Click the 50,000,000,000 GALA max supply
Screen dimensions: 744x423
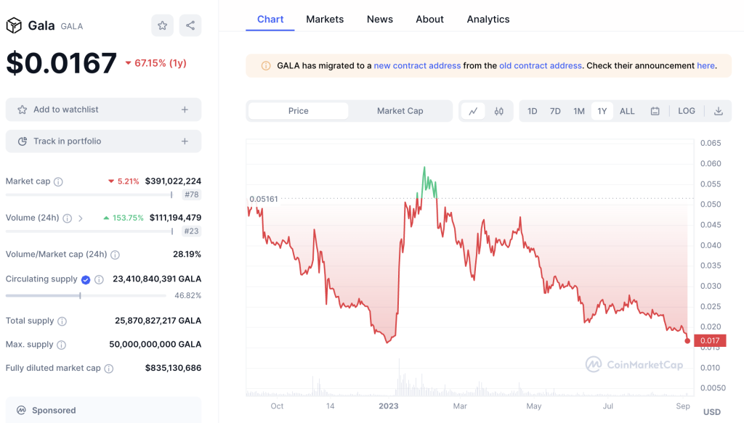pos(155,344)
